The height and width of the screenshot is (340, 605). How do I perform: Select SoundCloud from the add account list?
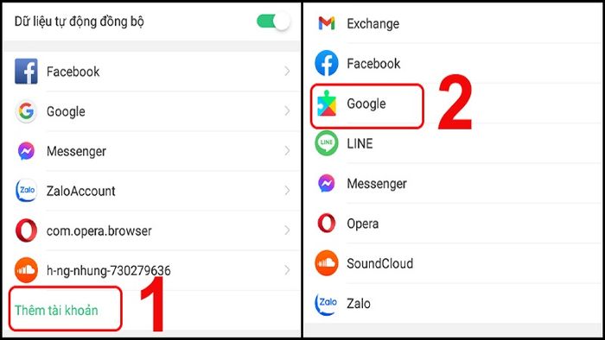[x=454, y=263]
